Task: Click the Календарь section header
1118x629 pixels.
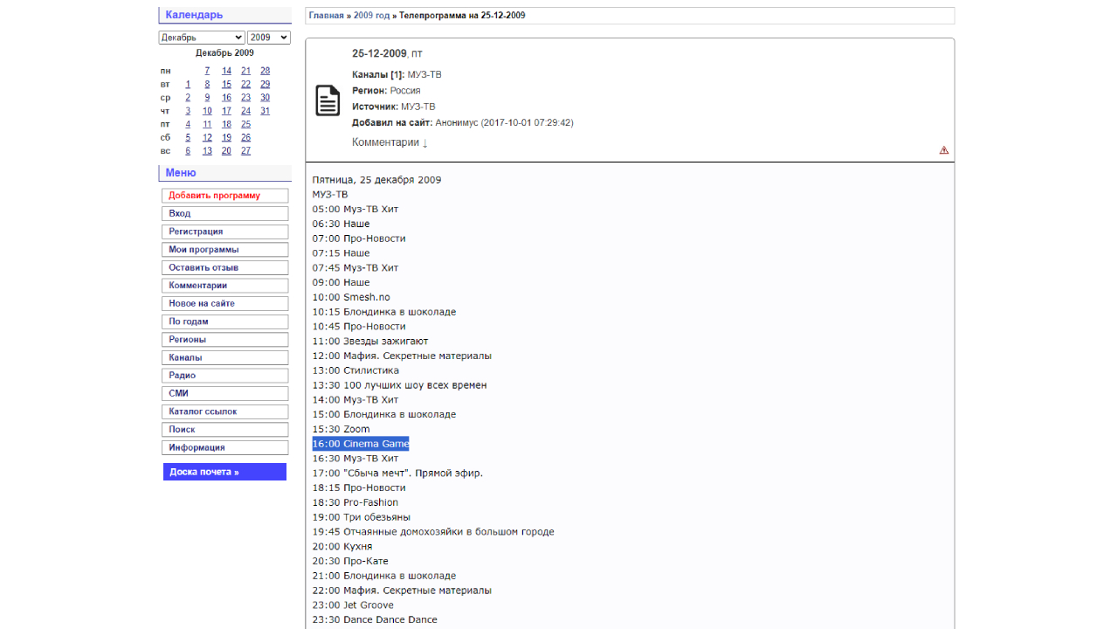Action: pos(224,15)
